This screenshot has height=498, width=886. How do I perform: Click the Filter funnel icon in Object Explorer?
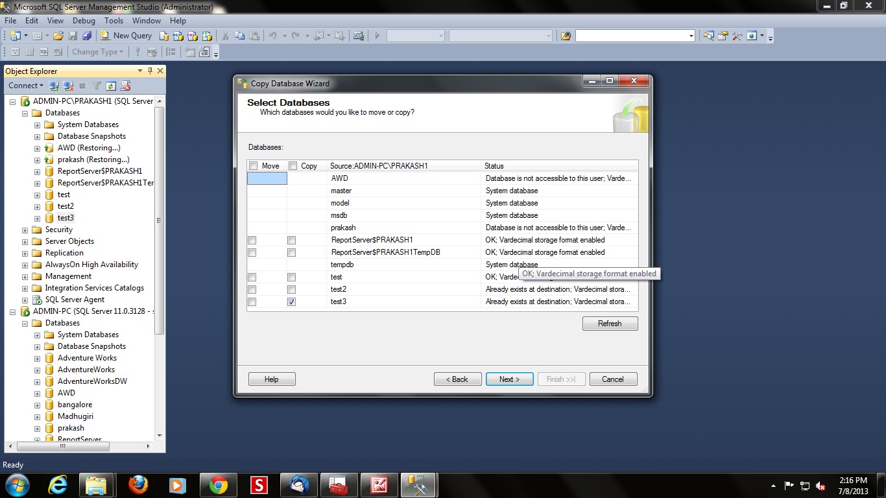coord(97,86)
